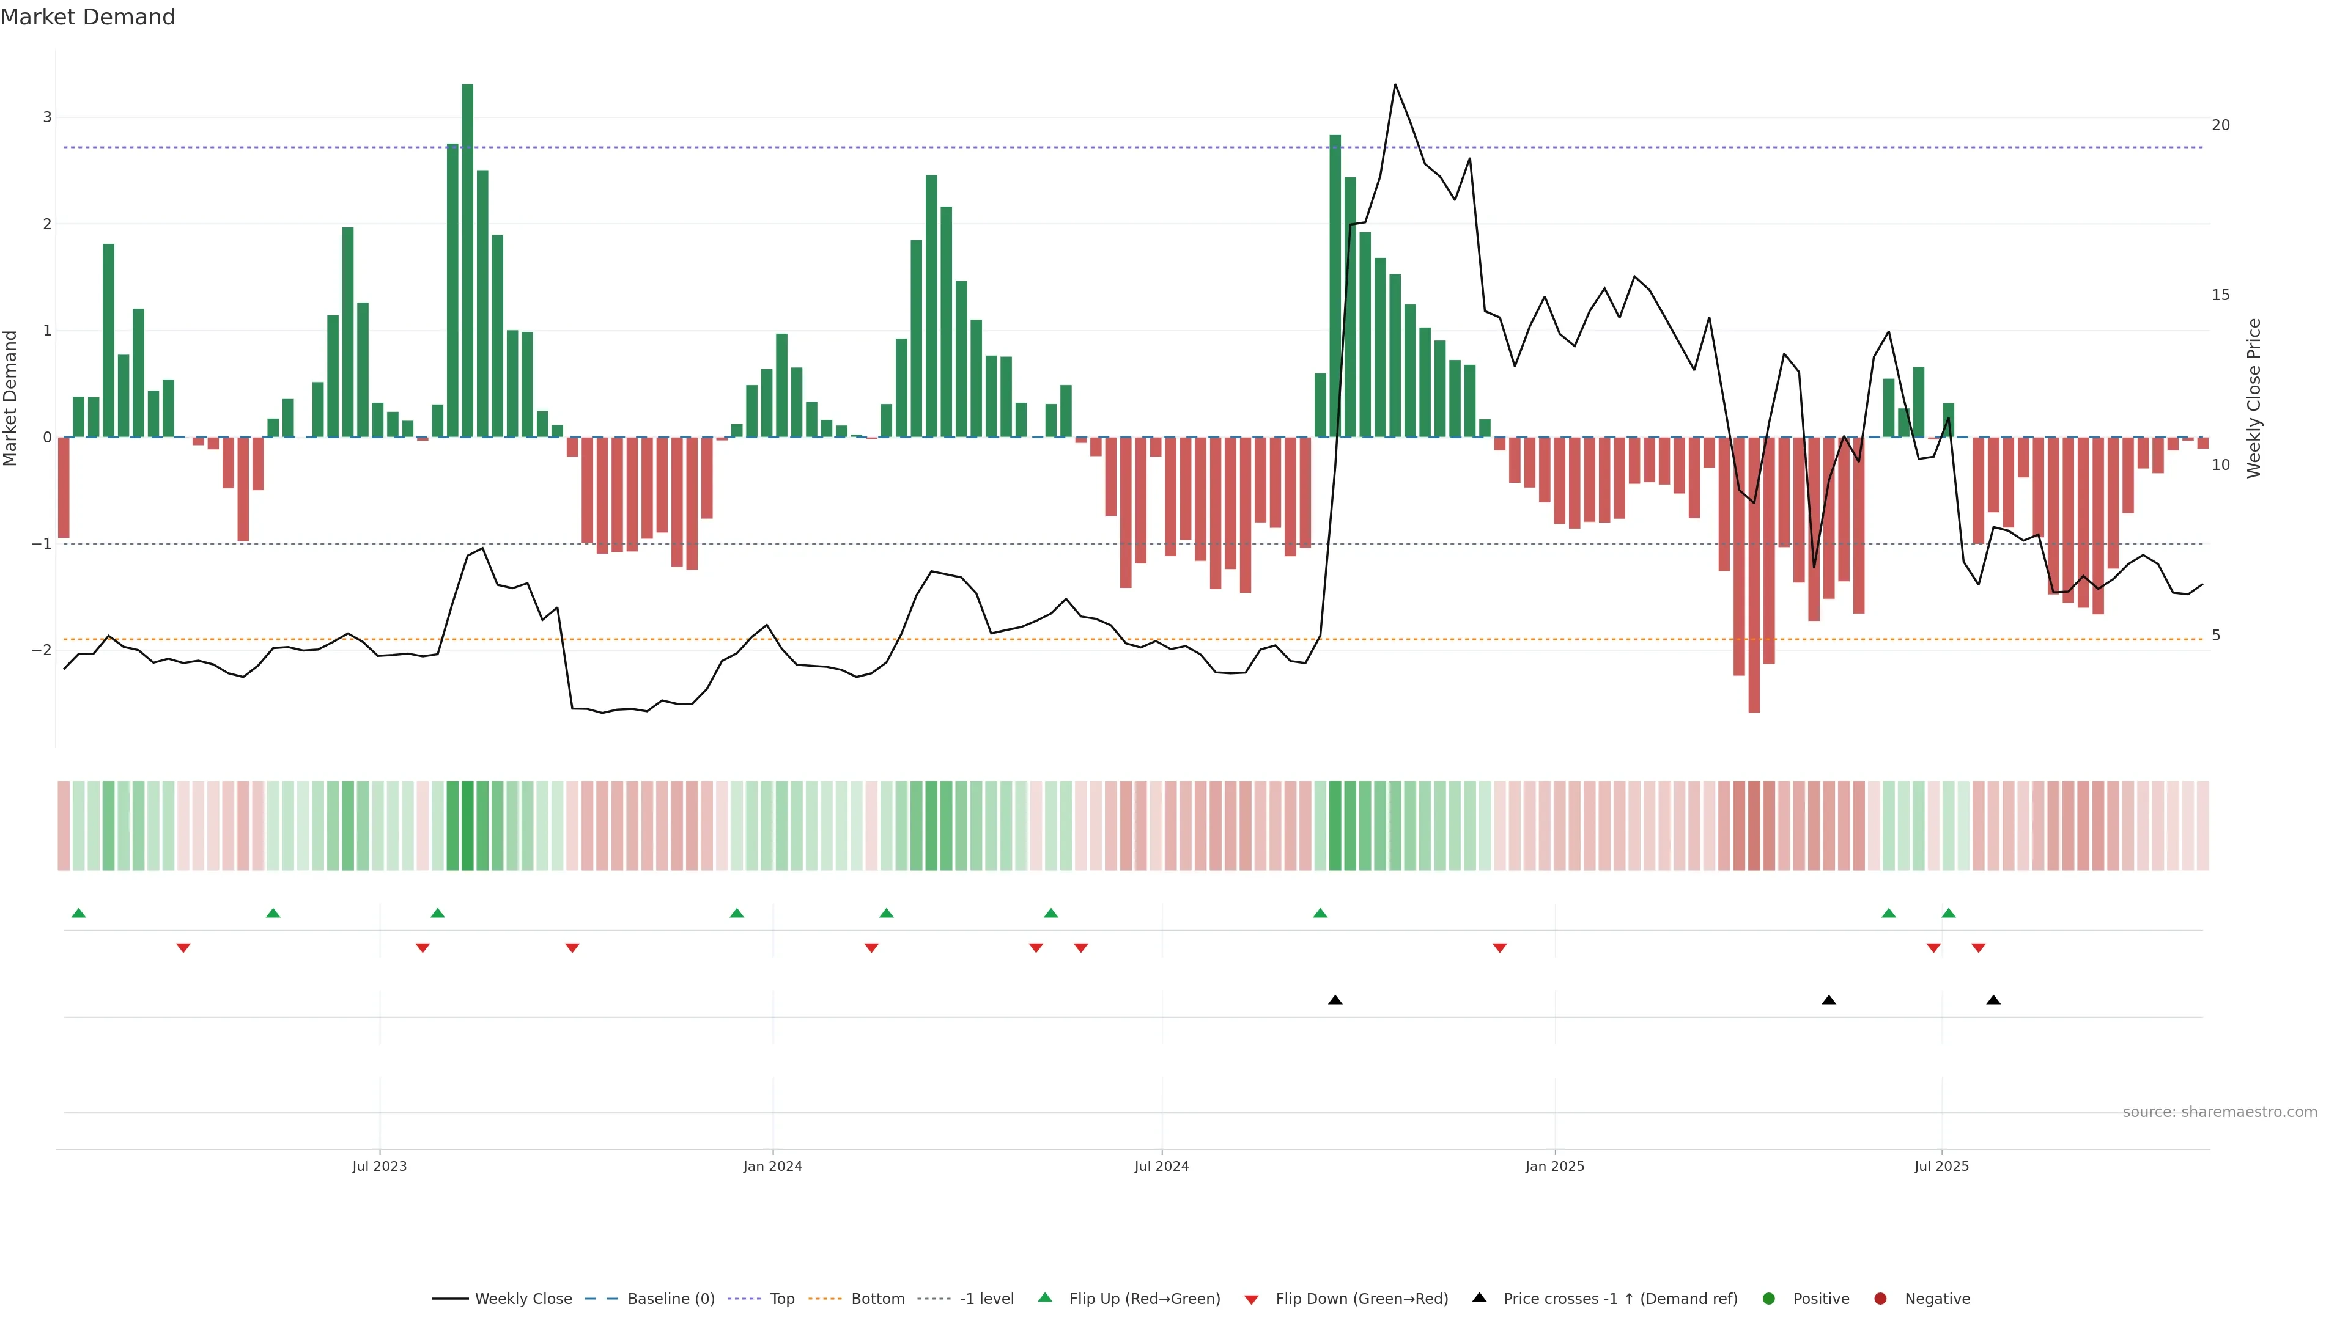Click the Bottom dashed-line legend item
The width and height of the screenshot is (2348, 1320).
point(877,1299)
